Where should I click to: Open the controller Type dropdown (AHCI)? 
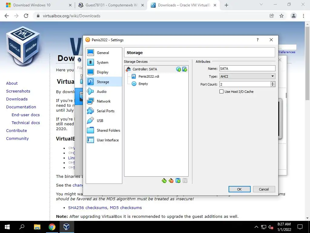click(x=247, y=76)
